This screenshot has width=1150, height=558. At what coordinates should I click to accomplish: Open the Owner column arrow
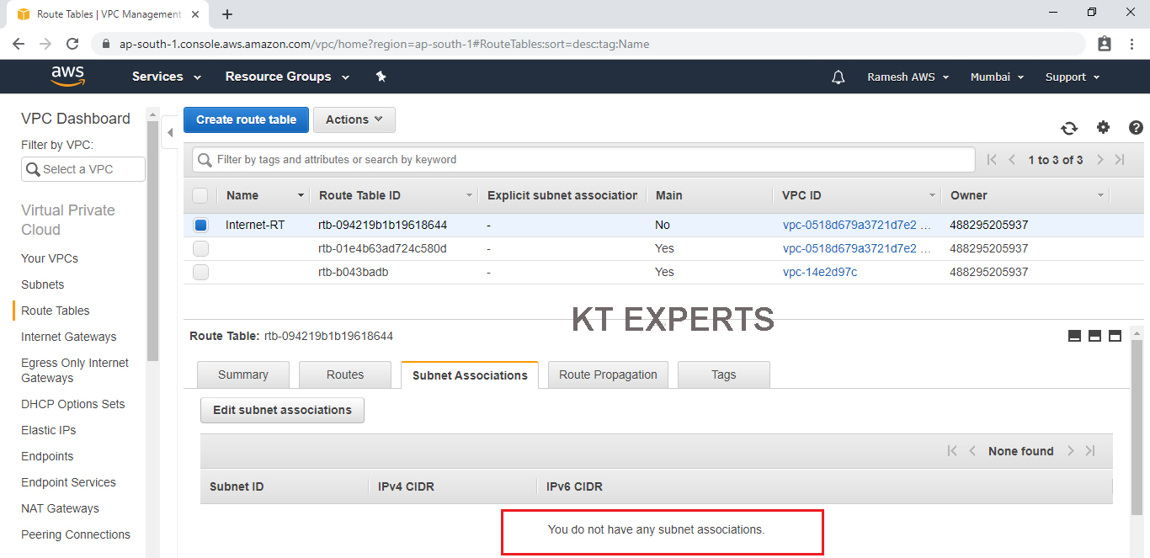click(1100, 195)
